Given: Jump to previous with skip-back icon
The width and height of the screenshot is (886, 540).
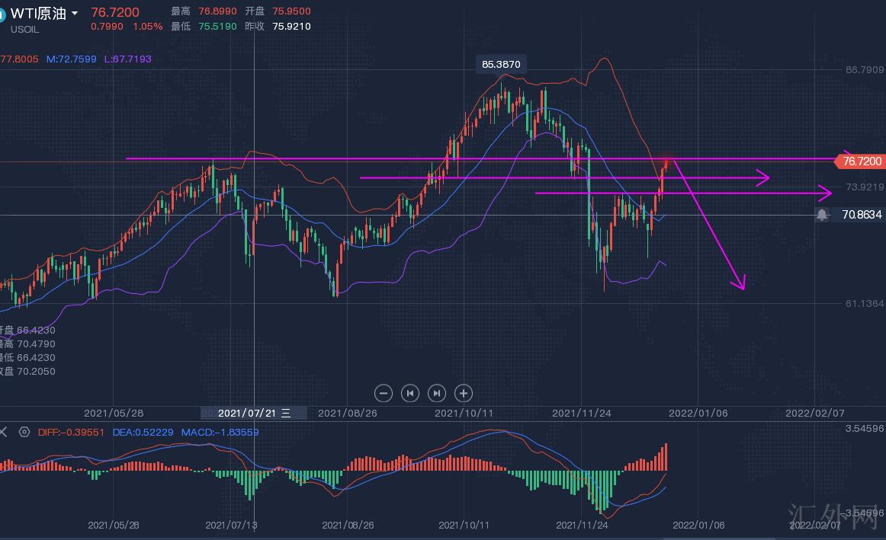Looking at the screenshot, I should [410, 393].
